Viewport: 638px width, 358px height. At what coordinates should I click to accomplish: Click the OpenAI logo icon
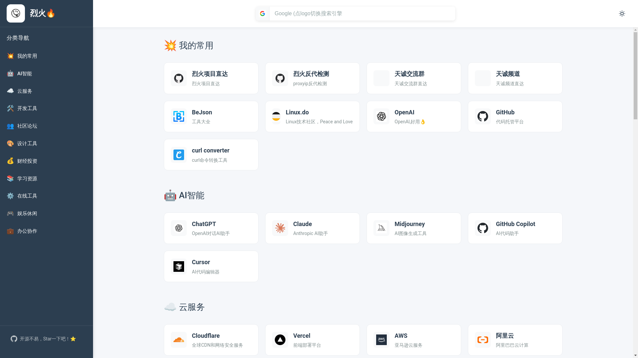(x=381, y=116)
